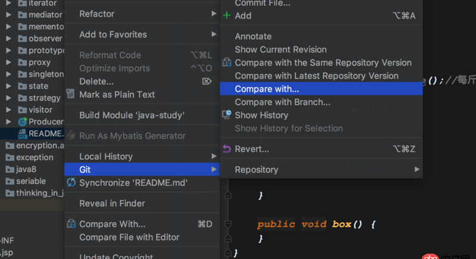Screen dimensions: 476x259
Task: Click the Compare With... diff icon
Action: click(71, 224)
